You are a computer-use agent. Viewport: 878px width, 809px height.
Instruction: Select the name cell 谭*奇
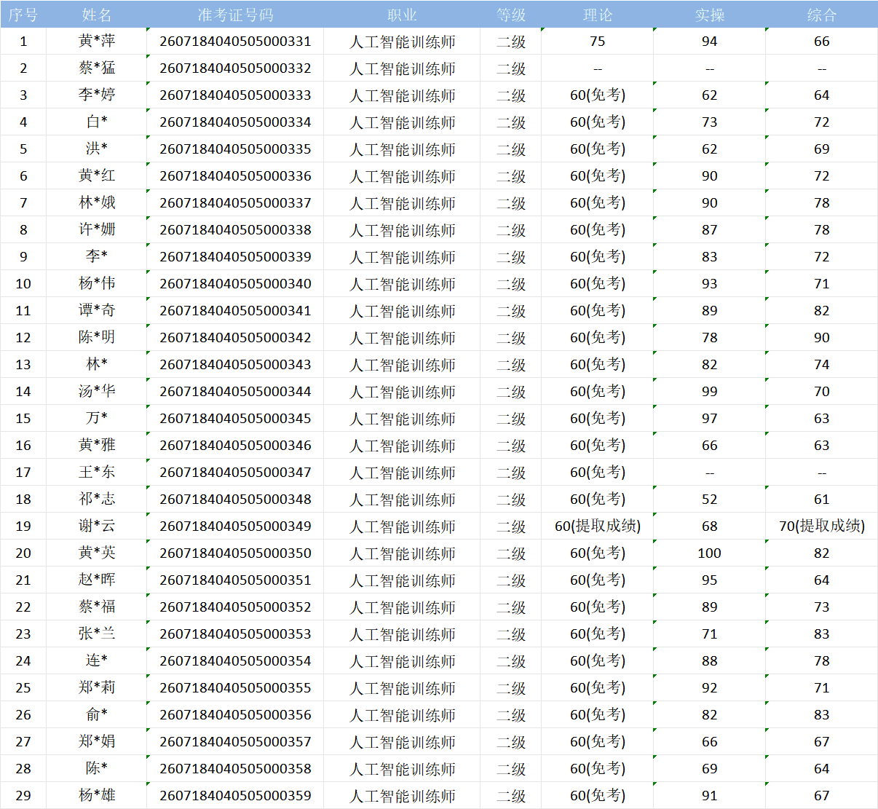tap(97, 310)
